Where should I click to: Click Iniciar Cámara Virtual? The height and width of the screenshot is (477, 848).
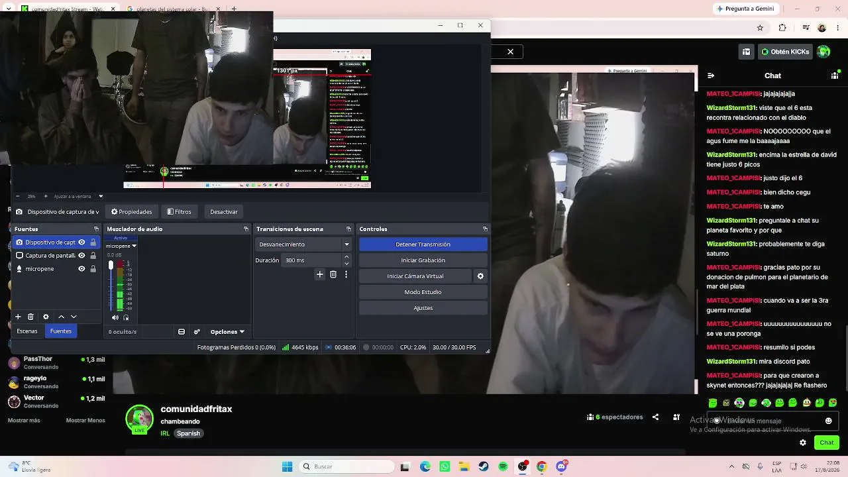pyautogui.click(x=415, y=276)
